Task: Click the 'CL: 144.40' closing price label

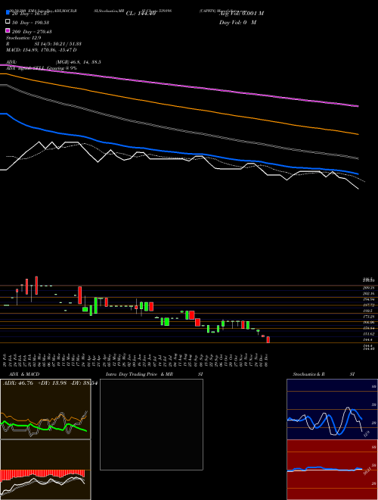Action: [141, 14]
